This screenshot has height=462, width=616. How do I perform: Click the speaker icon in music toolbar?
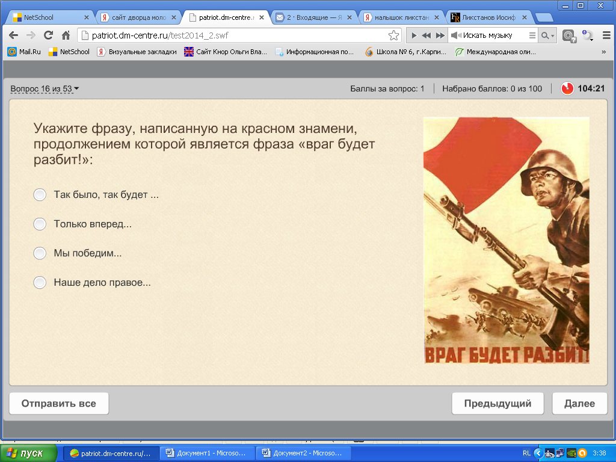pyautogui.click(x=456, y=35)
